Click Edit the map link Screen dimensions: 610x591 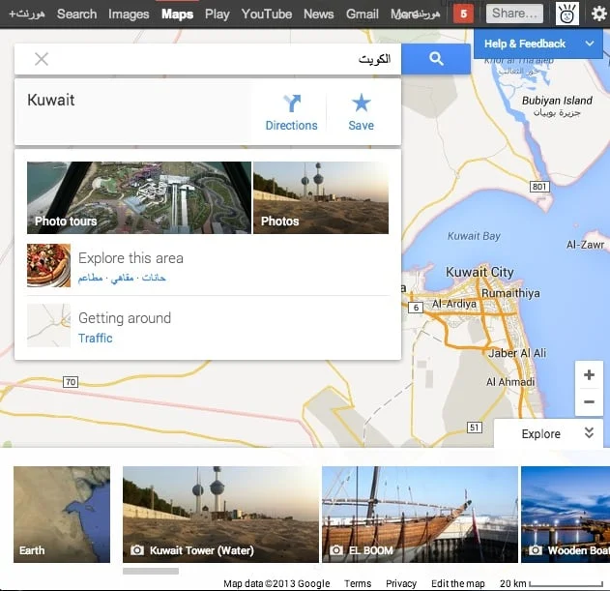click(458, 583)
